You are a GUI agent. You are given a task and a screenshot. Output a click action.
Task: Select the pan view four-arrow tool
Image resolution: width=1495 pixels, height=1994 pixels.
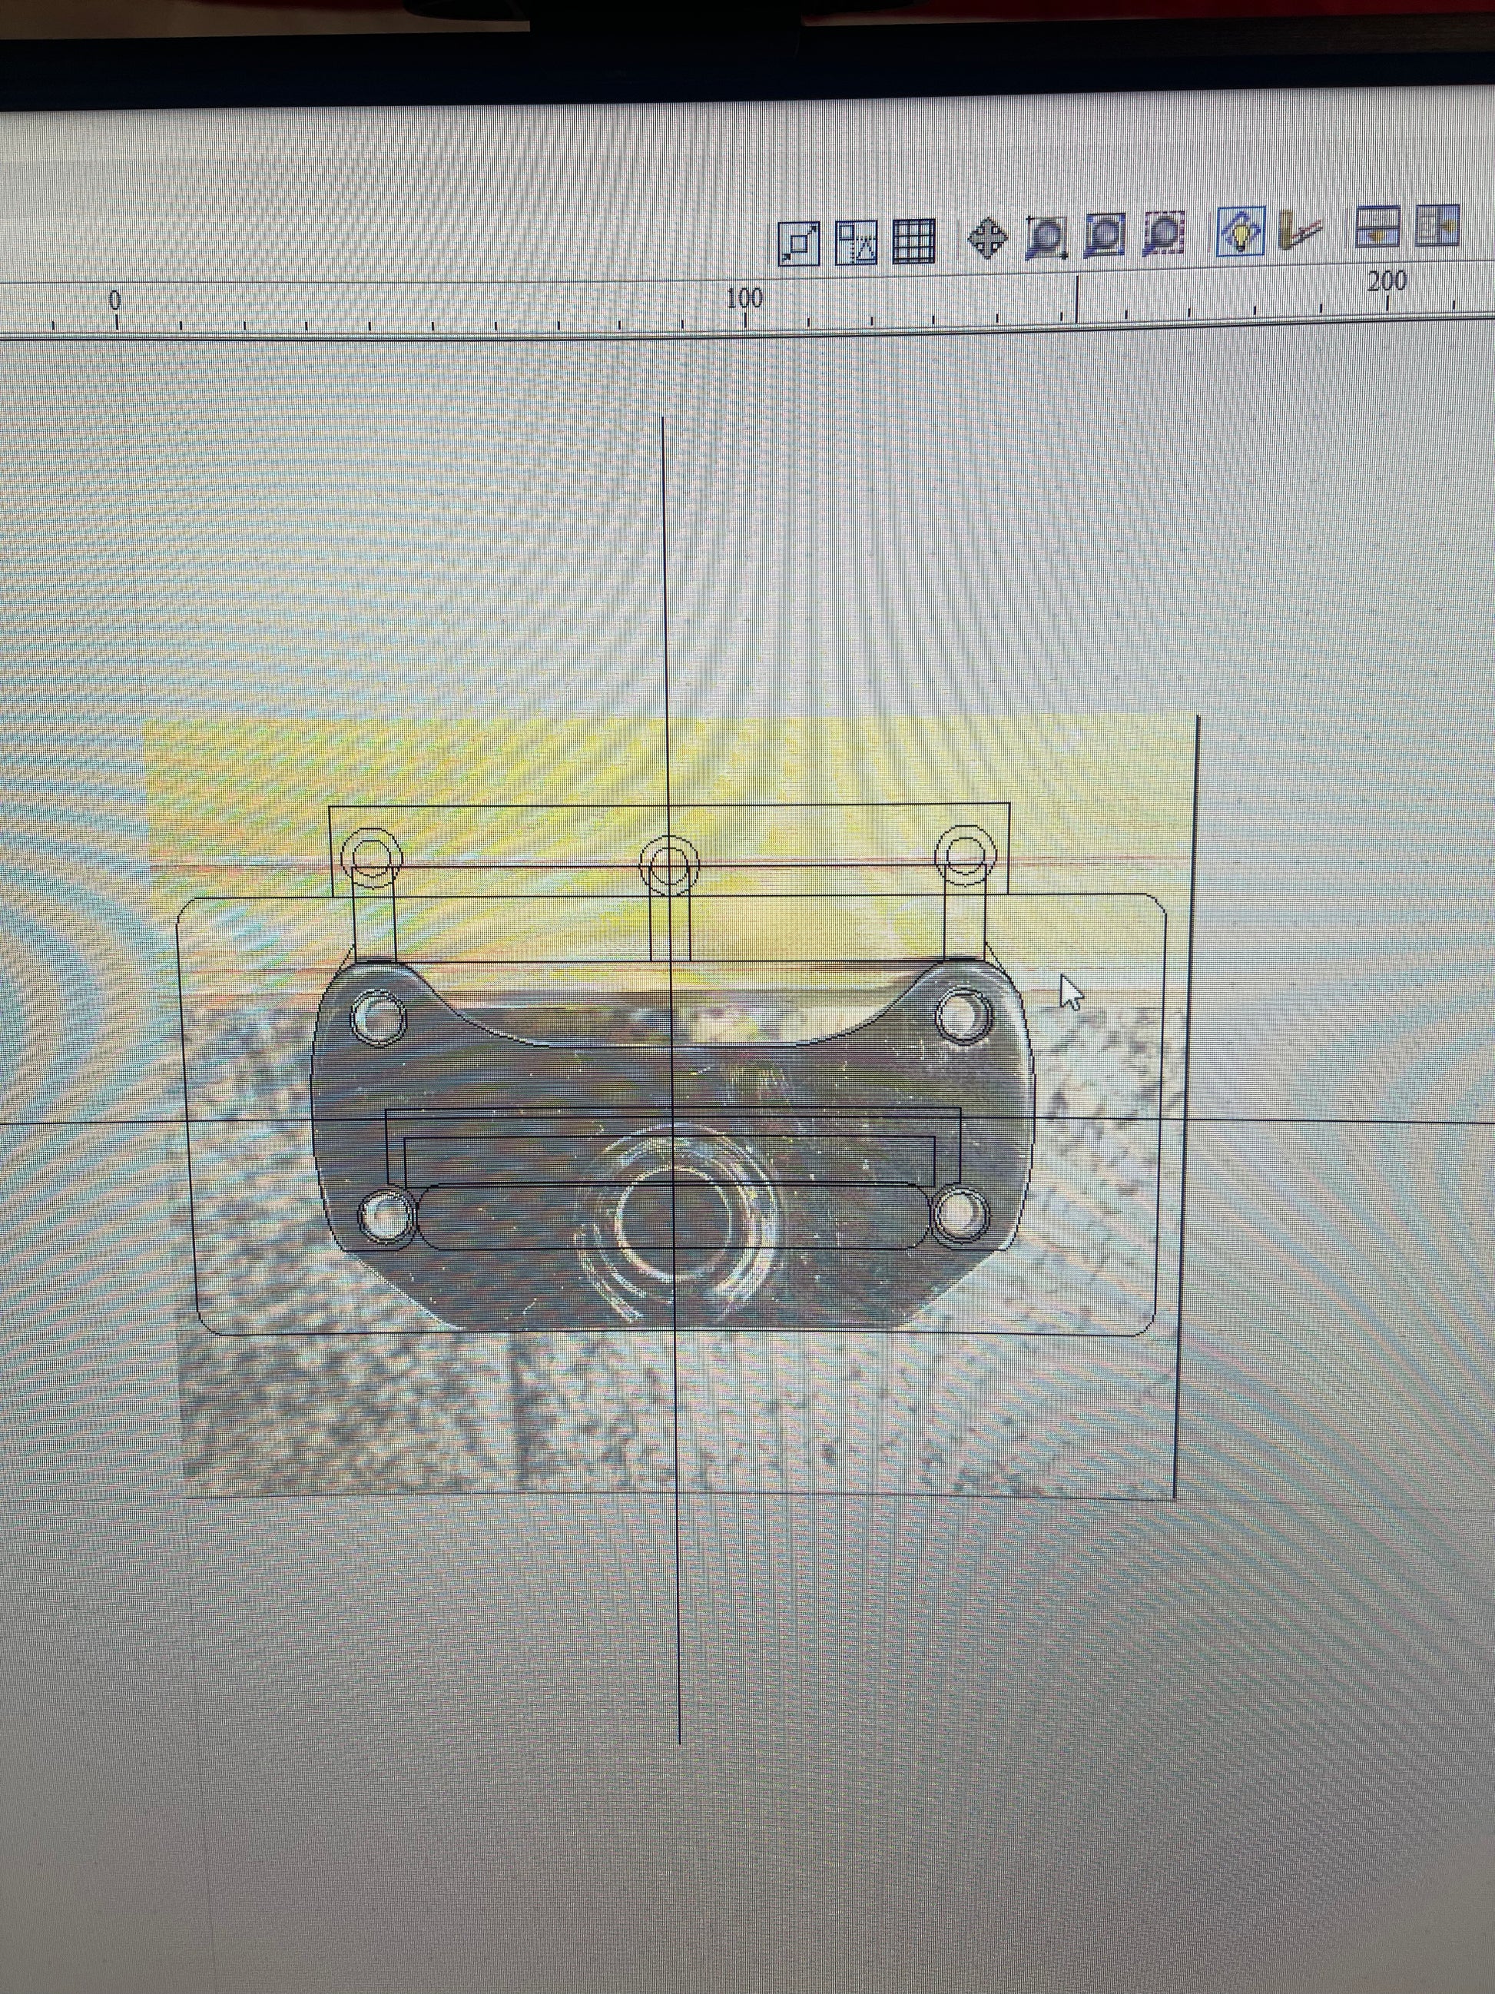coord(988,239)
